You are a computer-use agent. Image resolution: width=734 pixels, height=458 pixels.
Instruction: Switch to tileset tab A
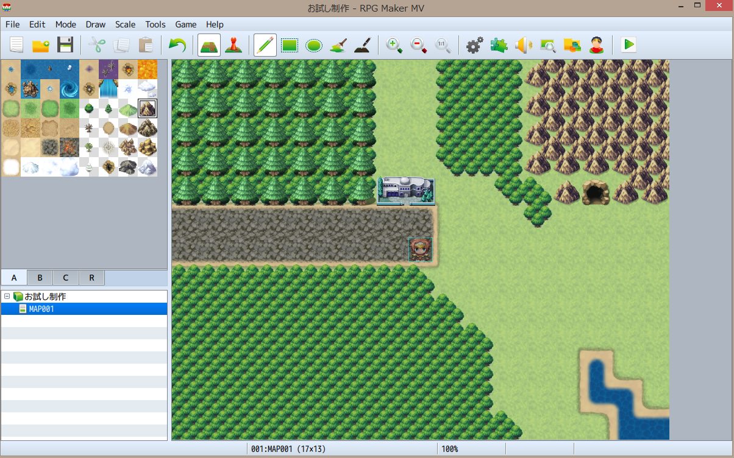(x=14, y=278)
